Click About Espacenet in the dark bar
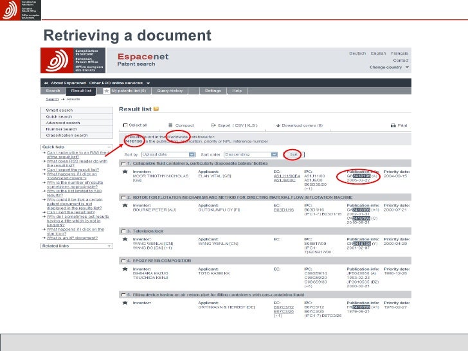The image size is (468, 351). click(x=68, y=83)
